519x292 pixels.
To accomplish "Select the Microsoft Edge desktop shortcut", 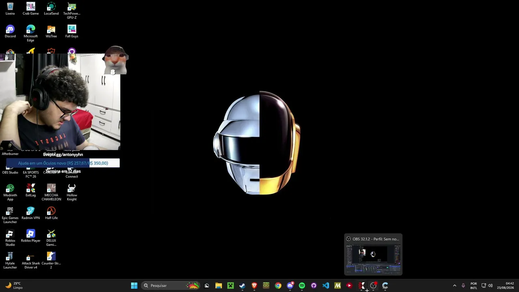I will coord(31,34).
